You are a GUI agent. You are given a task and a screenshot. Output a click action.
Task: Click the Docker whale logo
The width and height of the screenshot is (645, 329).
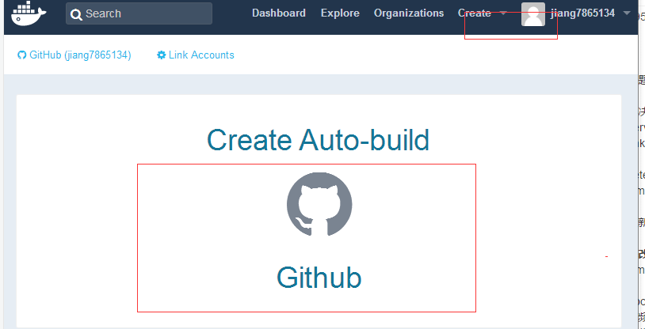[29, 13]
